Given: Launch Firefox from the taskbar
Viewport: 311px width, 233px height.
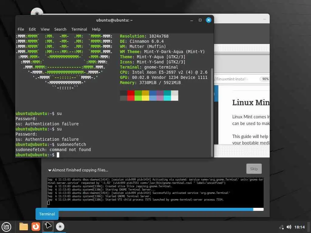Looking at the screenshot, I should (36, 227).
